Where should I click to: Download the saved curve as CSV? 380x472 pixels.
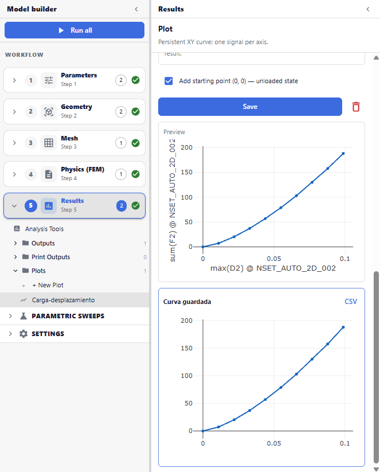click(351, 302)
